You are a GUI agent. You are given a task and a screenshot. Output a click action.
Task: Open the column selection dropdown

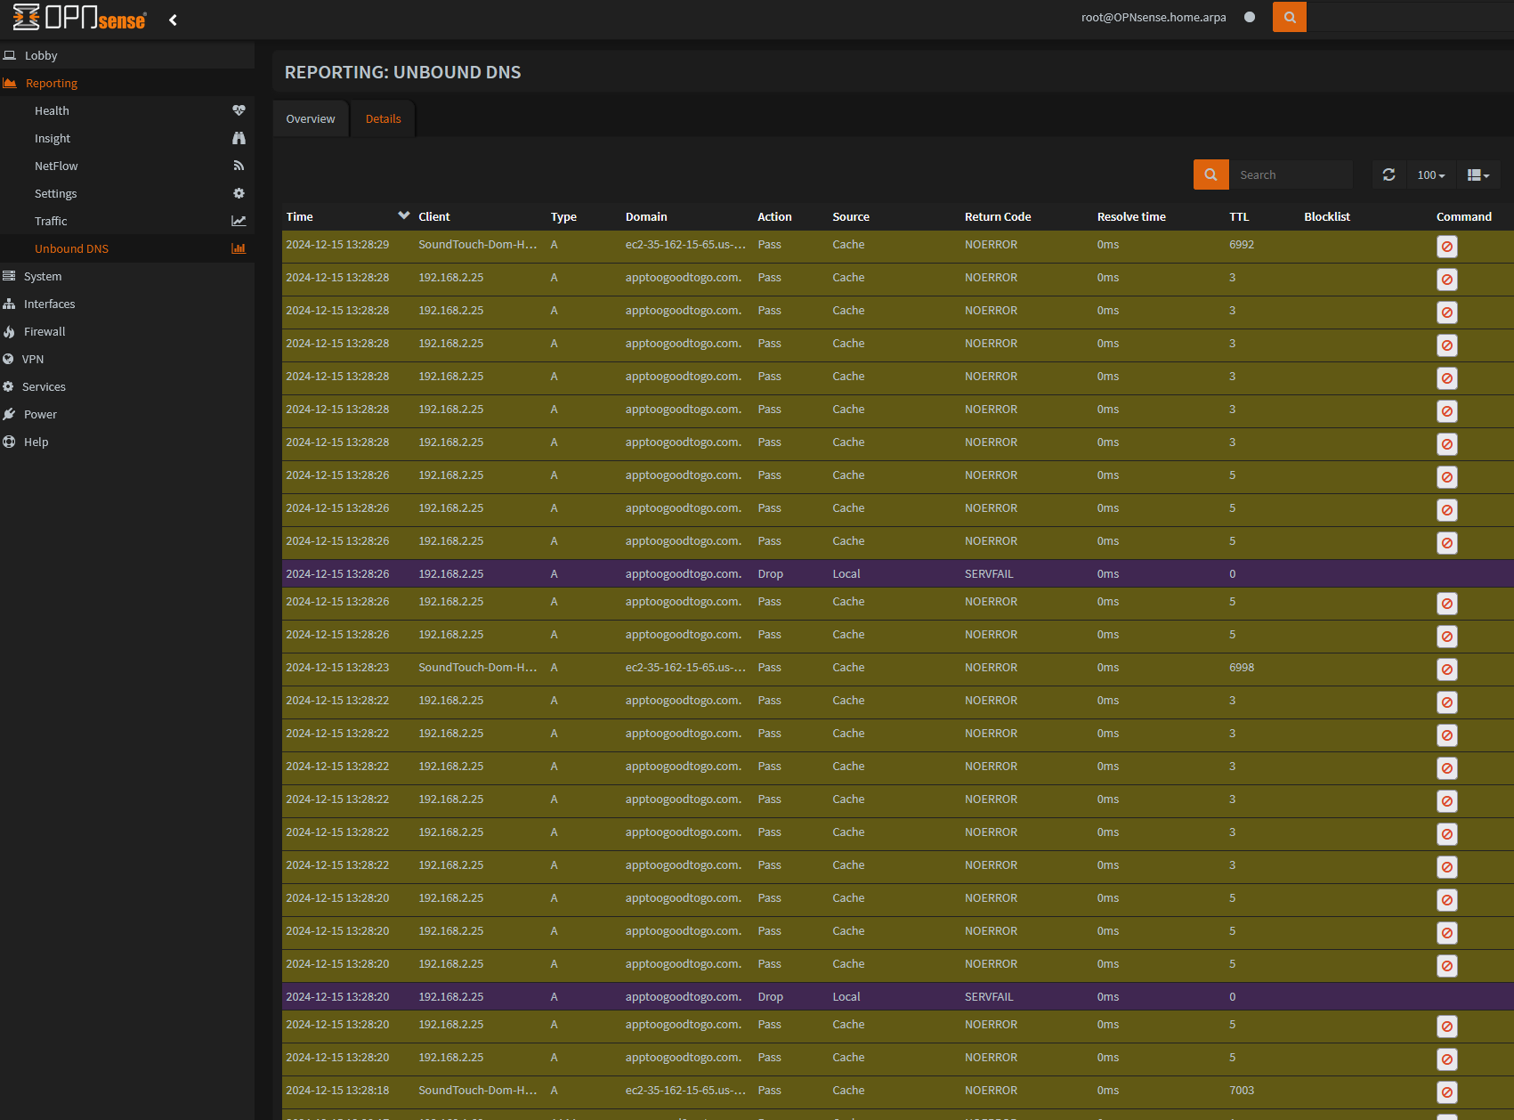point(1478,174)
